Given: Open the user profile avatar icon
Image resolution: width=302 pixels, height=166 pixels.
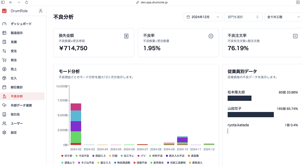Looking at the screenshot, I should pos(41,11).
